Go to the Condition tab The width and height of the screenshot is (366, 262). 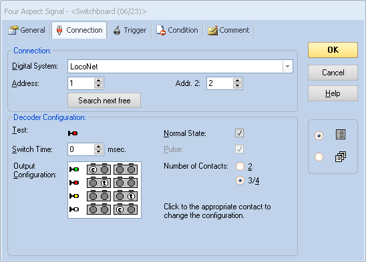click(x=177, y=30)
